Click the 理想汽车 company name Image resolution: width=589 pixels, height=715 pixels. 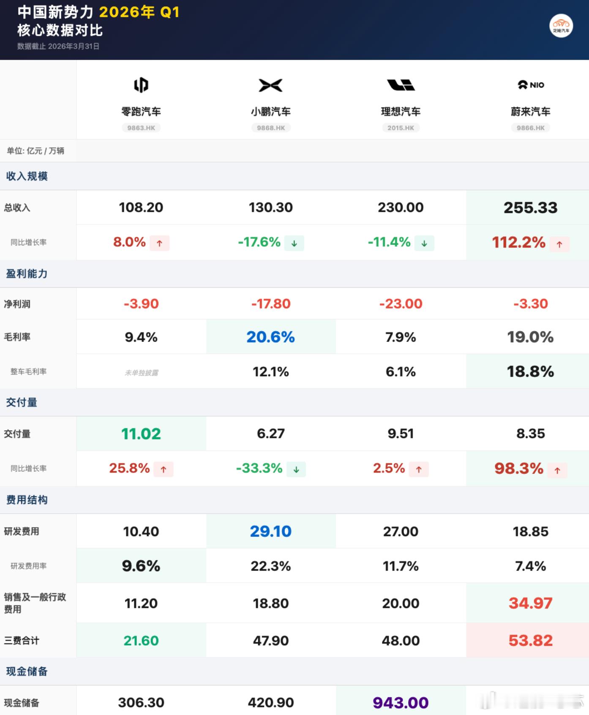[401, 112]
